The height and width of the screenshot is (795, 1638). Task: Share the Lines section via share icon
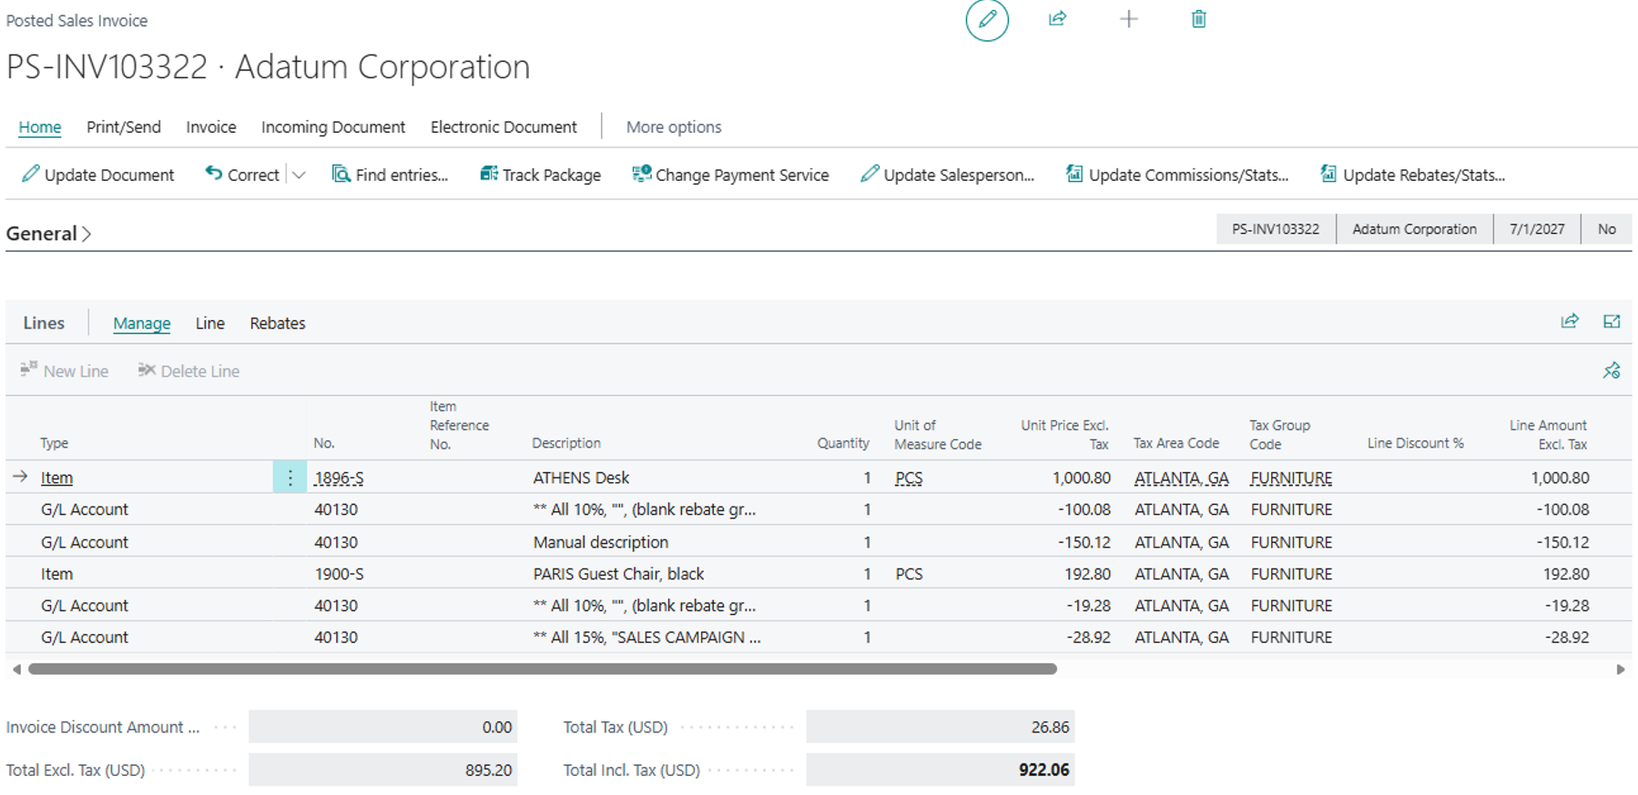1570,321
